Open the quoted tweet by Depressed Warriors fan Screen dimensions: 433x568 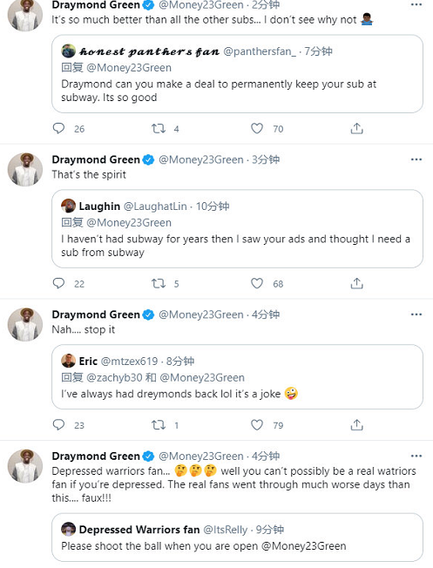(x=237, y=538)
